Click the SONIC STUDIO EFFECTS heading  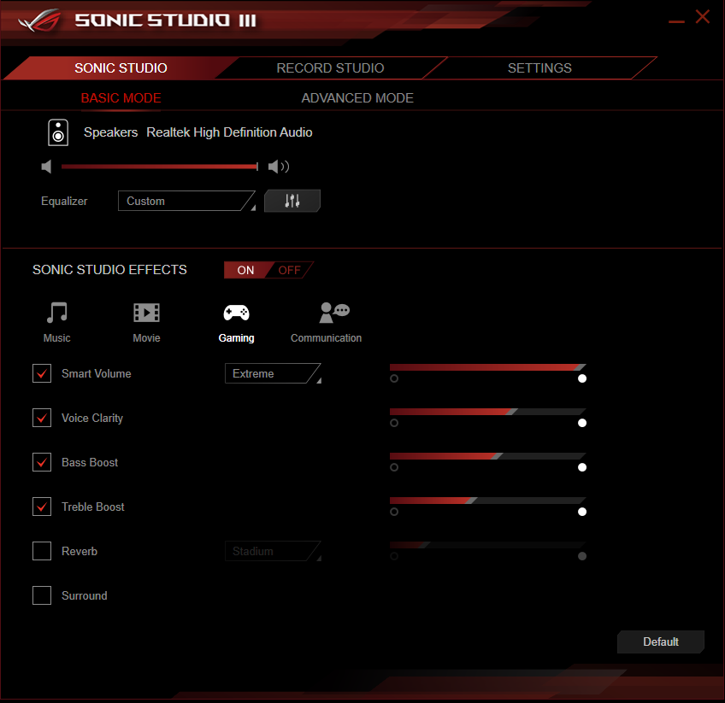pyautogui.click(x=109, y=270)
